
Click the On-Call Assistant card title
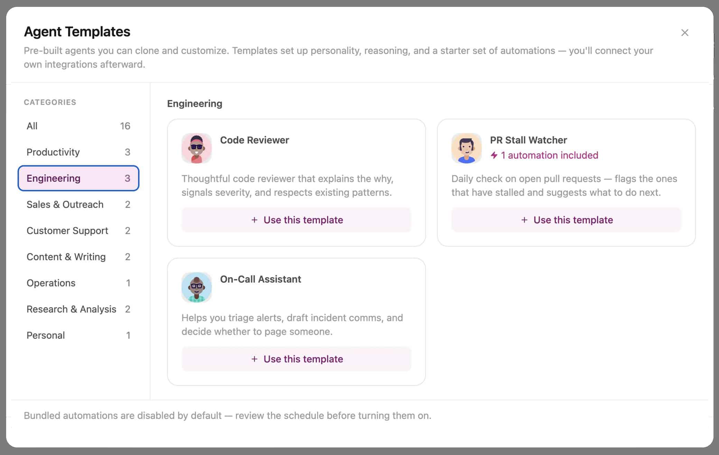tap(260, 279)
